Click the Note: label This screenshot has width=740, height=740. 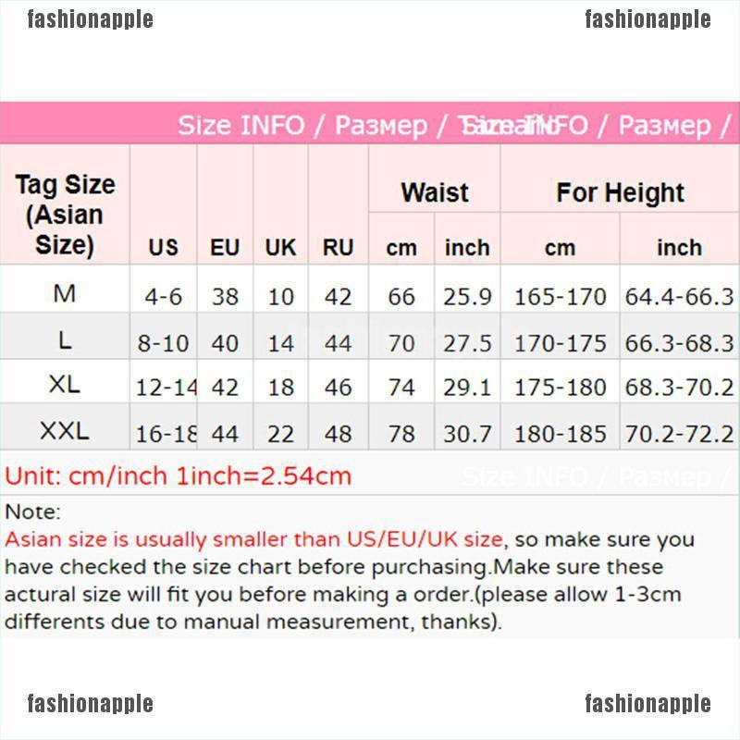(32, 512)
